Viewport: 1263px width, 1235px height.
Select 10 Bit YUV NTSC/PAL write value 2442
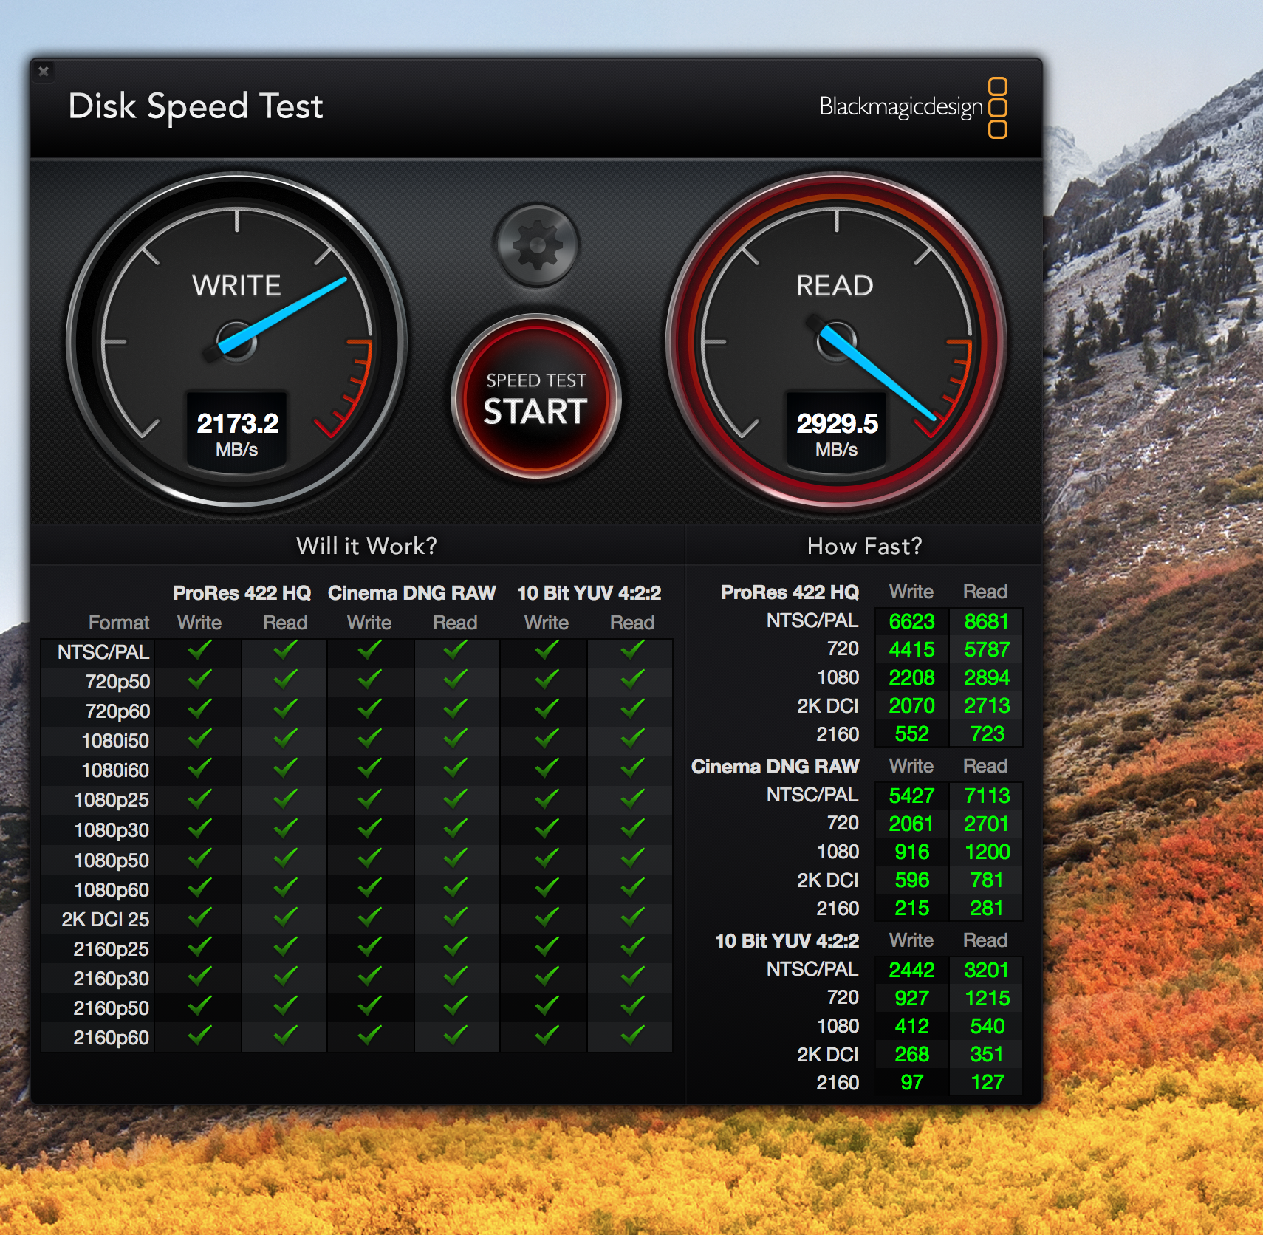coord(911,971)
